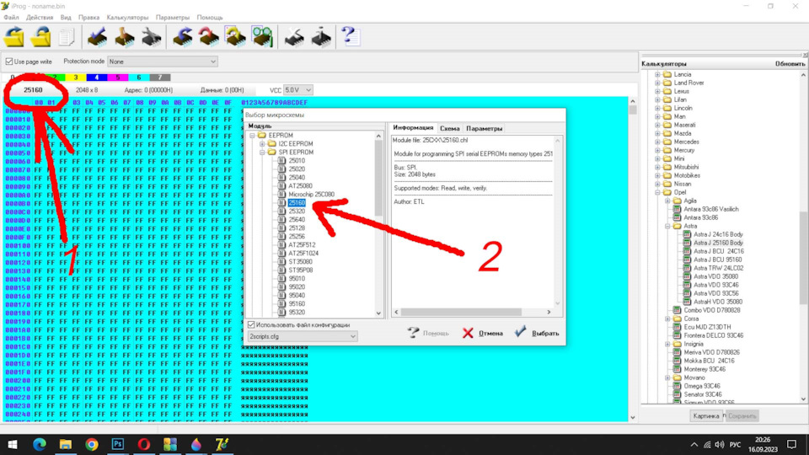The image size is (809, 455).
Task: Click the 25160 chip selection button
Action: (33, 90)
